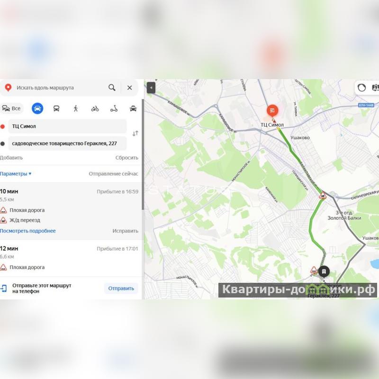Choose the walking route mode
This screenshot has width=379, height=379.
coord(76,108)
